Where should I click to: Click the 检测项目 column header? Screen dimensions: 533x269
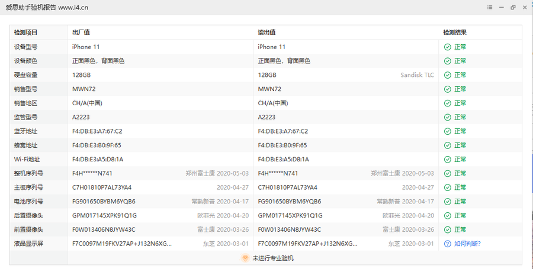tap(26, 33)
